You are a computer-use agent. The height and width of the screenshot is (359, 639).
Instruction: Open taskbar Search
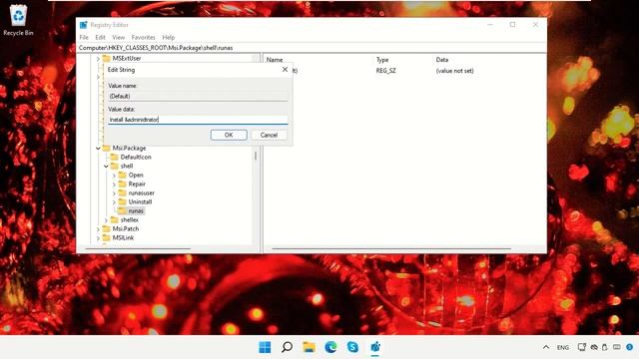(287, 347)
